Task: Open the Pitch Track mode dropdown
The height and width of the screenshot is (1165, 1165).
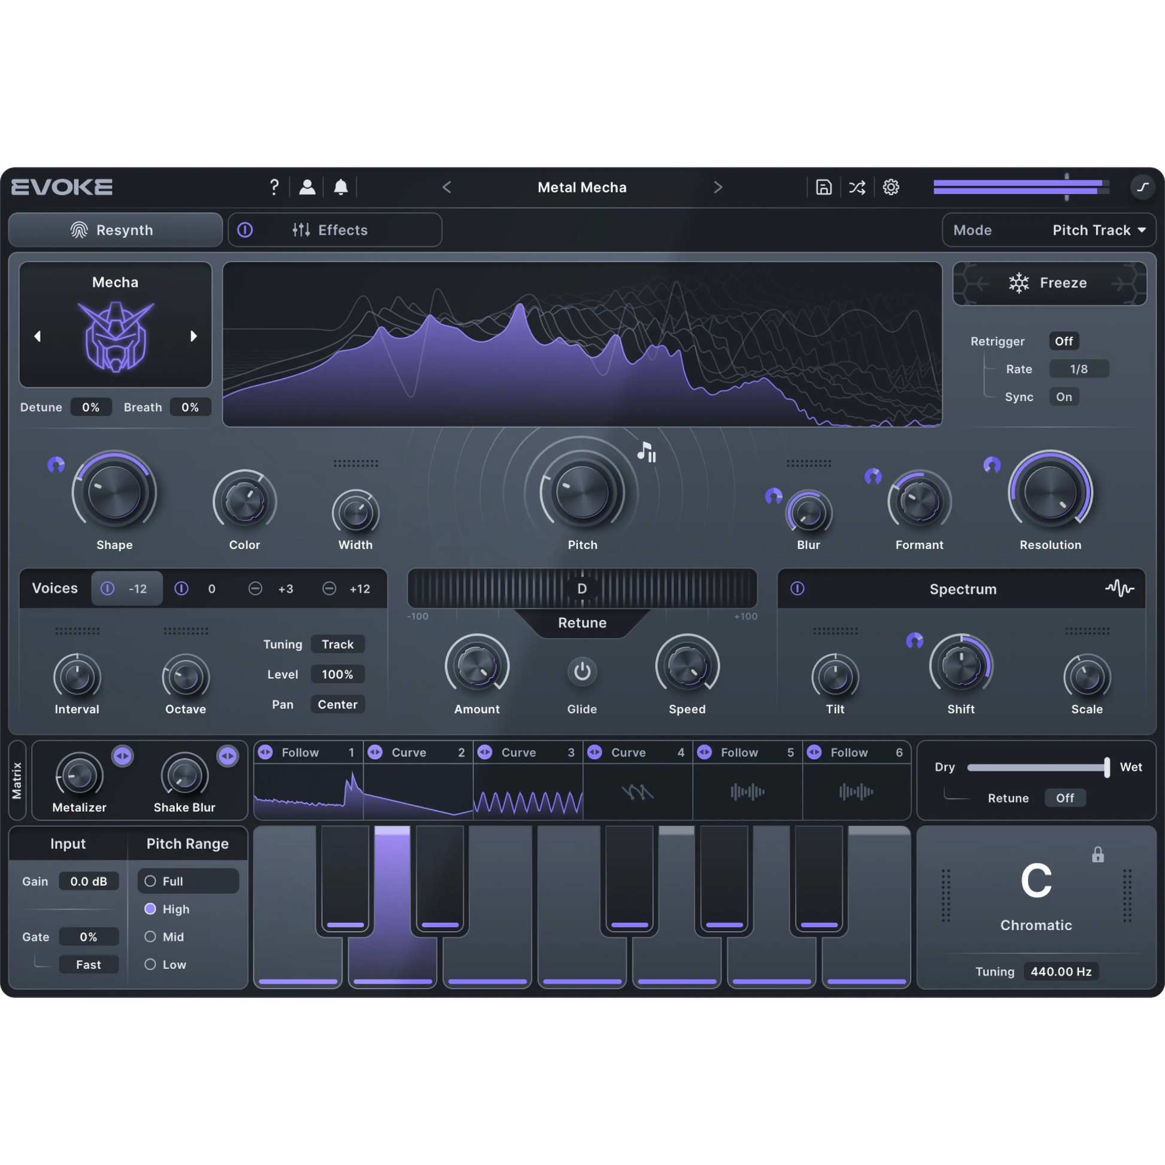Action: [x=1097, y=230]
